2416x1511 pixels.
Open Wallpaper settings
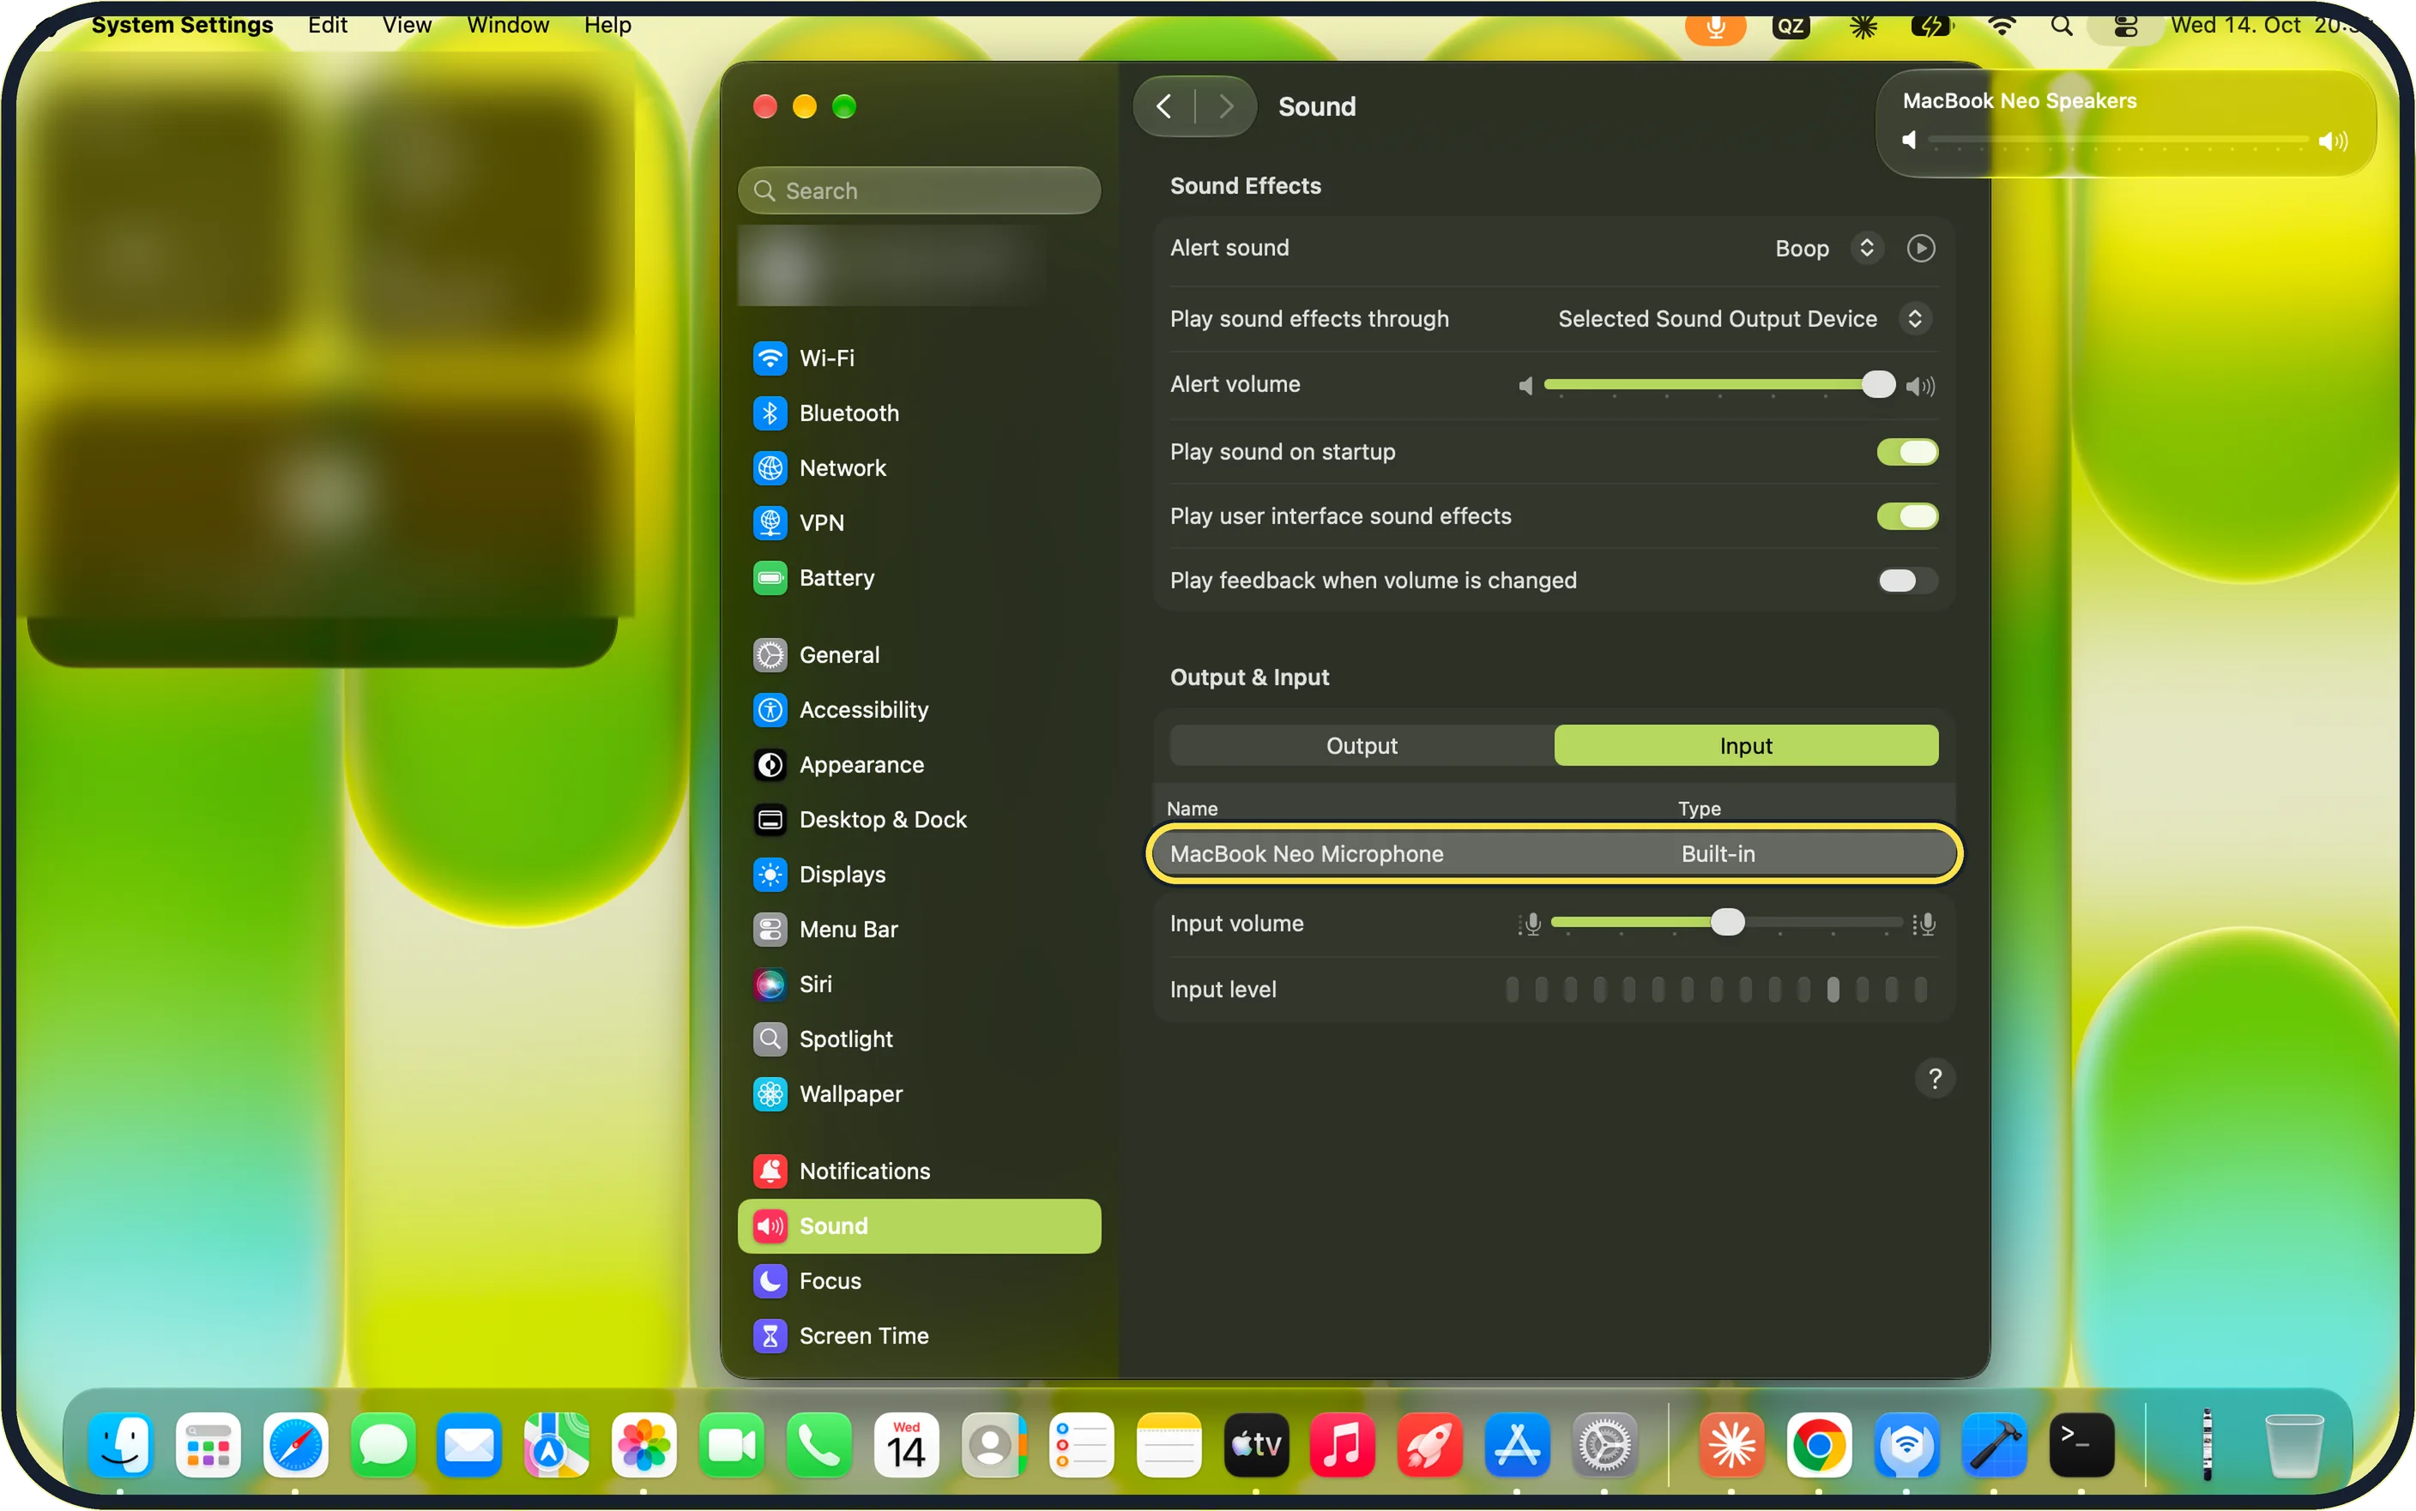[x=918, y=1094]
